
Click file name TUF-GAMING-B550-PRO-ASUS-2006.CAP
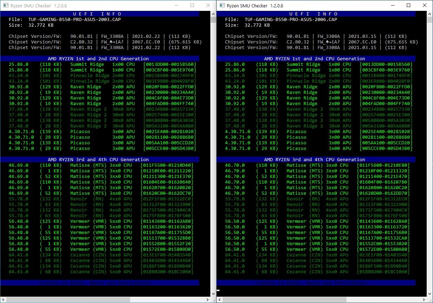tap(291, 20)
